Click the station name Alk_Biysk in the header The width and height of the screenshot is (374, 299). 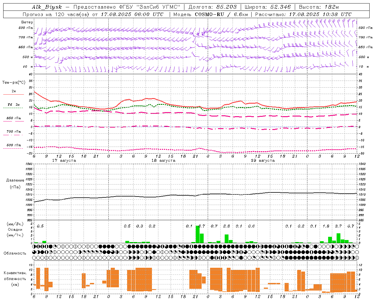pyautogui.click(x=47, y=7)
